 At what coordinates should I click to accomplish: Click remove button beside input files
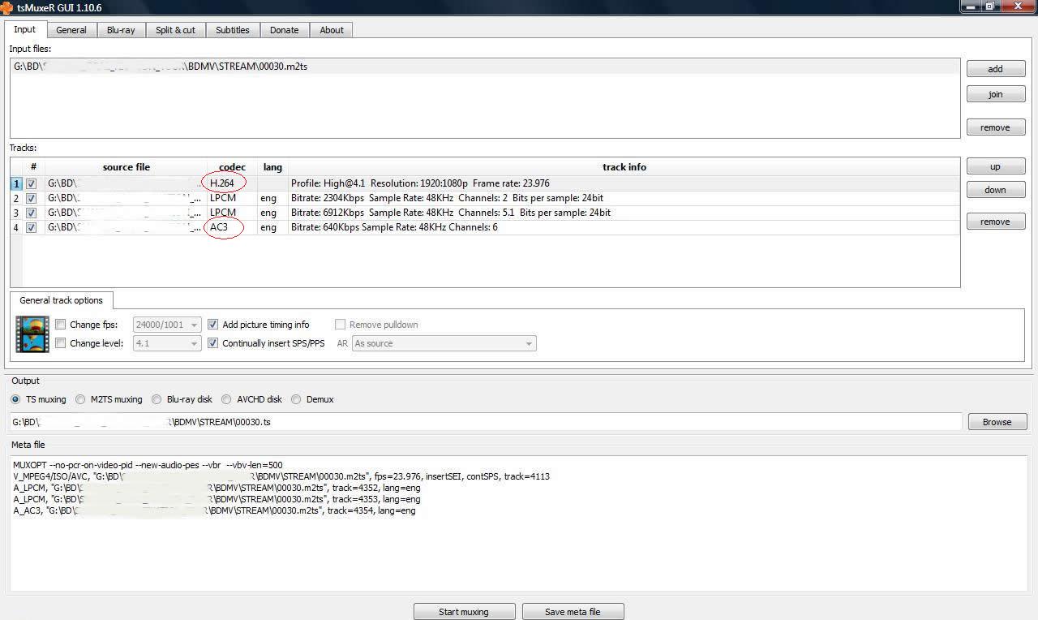click(996, 127)
